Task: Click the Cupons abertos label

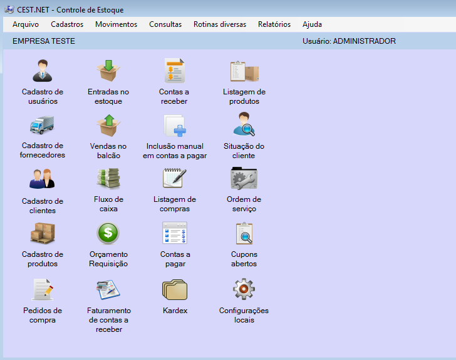Action: point(244,259)
